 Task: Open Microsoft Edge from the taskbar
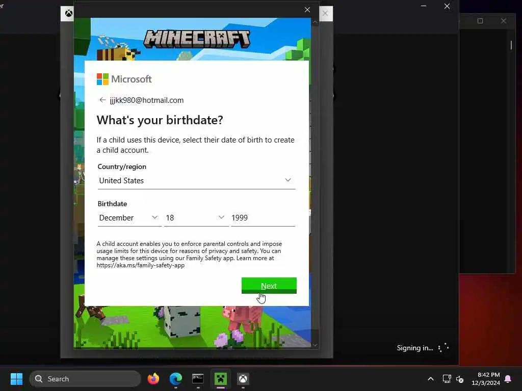(x=176, y=379)
